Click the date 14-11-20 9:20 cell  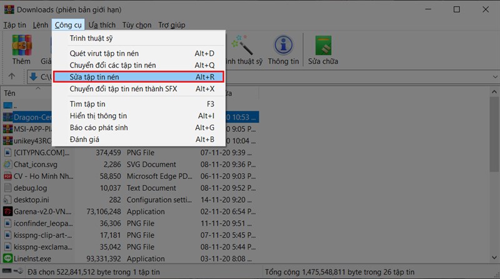tap(226, 200)
